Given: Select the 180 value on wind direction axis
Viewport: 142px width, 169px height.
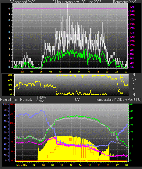Looking at the screenshot, I should [10, 85].
